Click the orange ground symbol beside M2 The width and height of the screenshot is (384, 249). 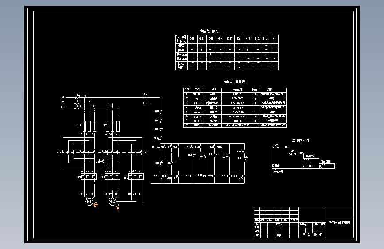coord(118,207)
